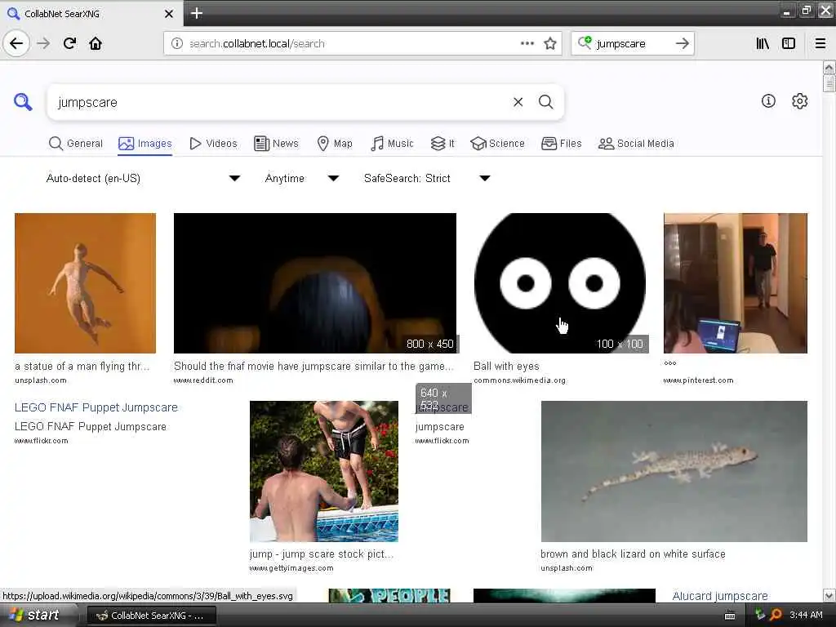Click the page scrollbar up arrow
Viewport: 836px width, 627px height.
pyautogui.click(x=829, y=68)
